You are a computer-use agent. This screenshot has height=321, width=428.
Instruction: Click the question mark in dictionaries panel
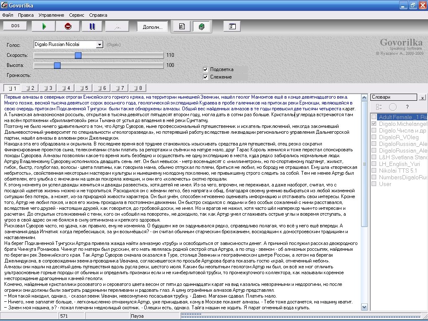[x=407, y=107]
